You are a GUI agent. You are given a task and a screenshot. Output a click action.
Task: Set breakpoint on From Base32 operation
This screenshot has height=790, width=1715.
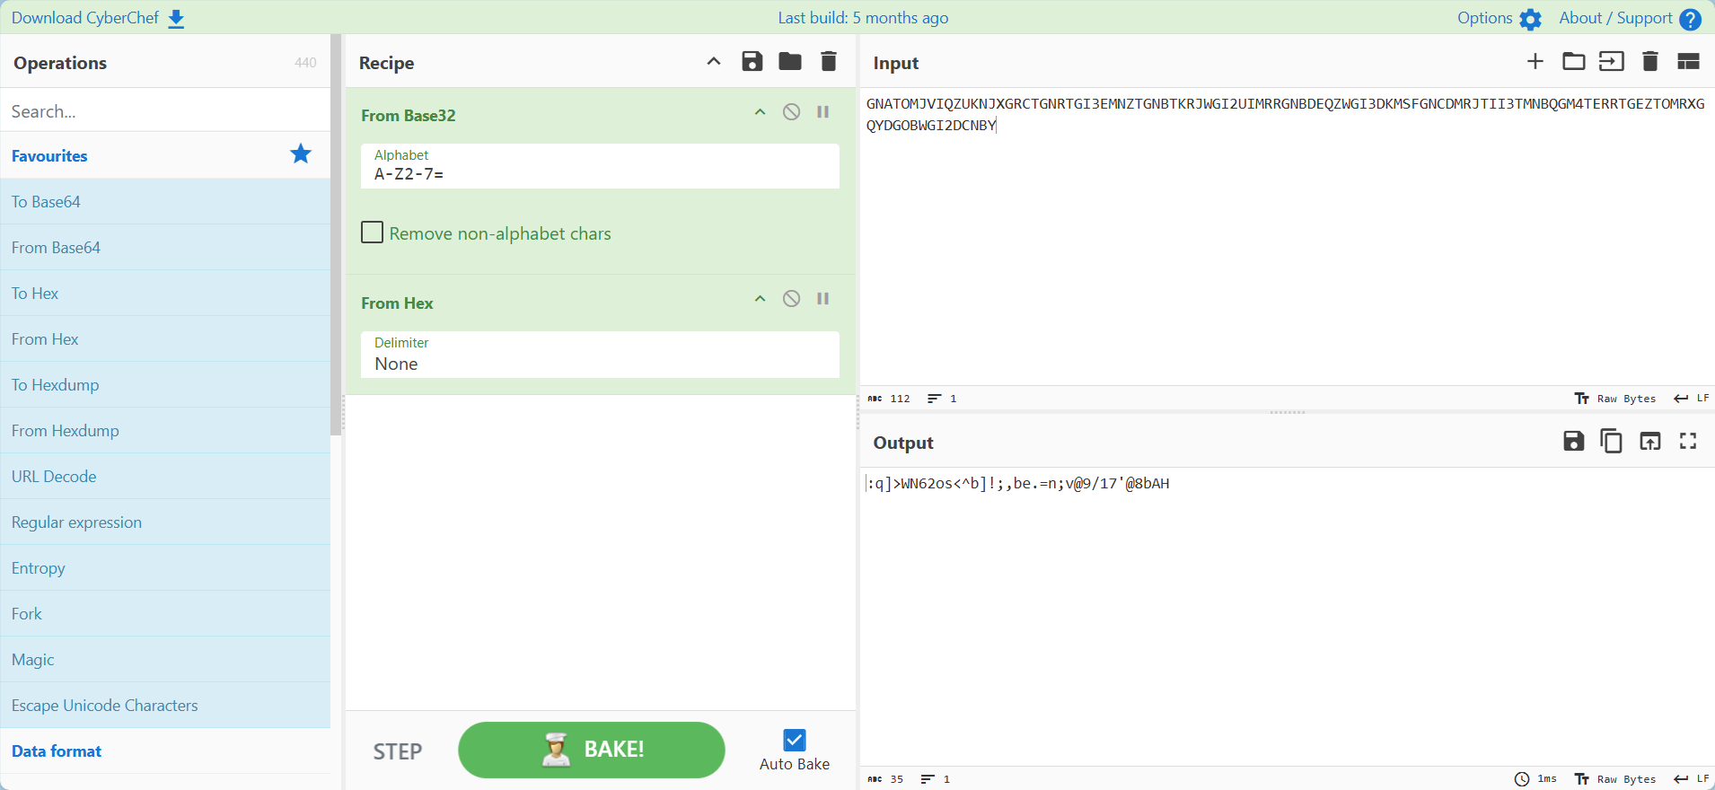pos(822,112)
